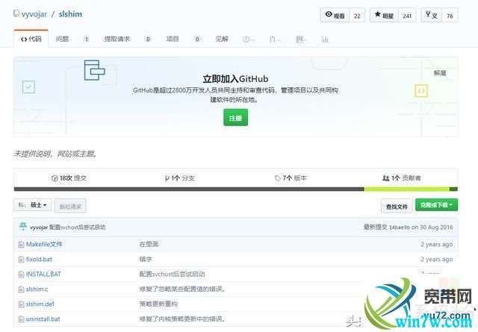
Task: Open the INSTALL.BAT file
Action: (43, 274)
